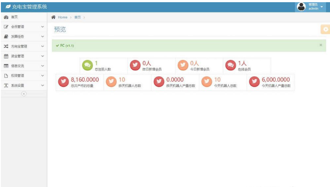
Task: Click the red Twitter icon beside 8,160.0000
Action: coord(64,82)
